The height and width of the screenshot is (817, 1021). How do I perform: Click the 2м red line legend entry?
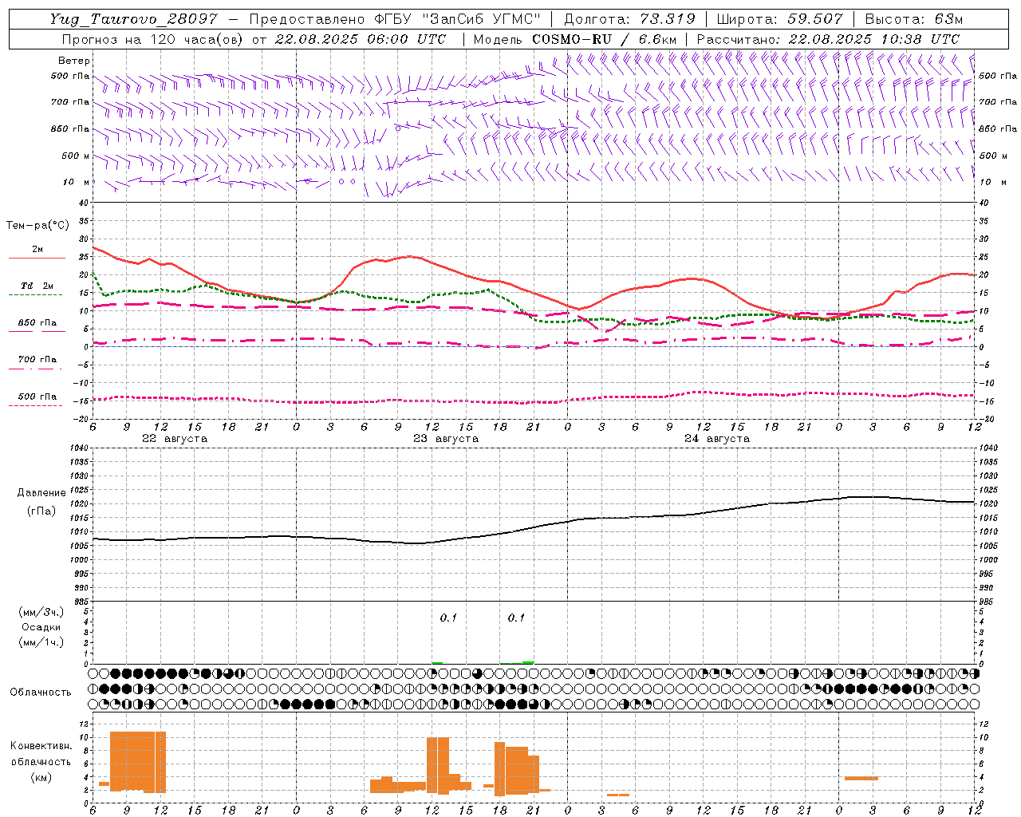[37, 250]
